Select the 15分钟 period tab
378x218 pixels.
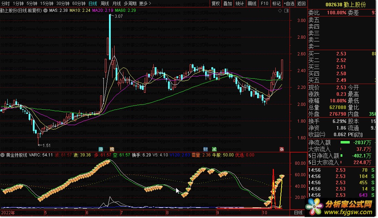47,3
